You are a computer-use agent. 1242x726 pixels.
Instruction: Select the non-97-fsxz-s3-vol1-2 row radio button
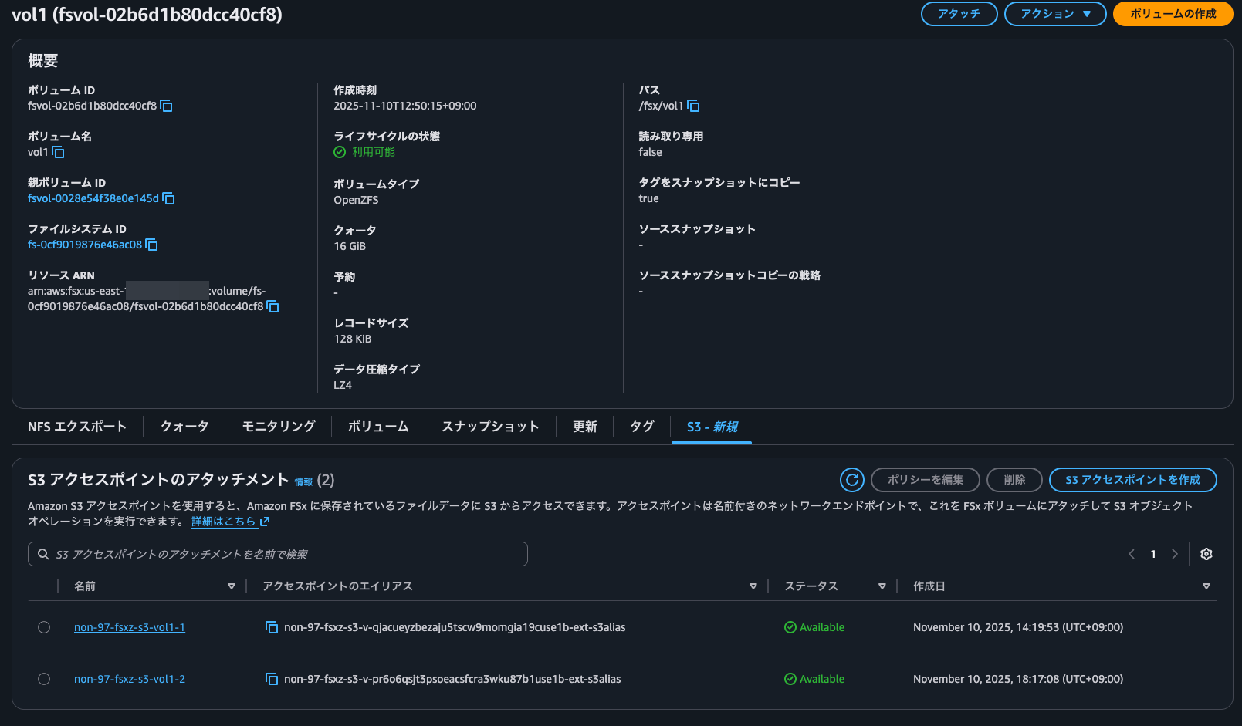[44, 679]
